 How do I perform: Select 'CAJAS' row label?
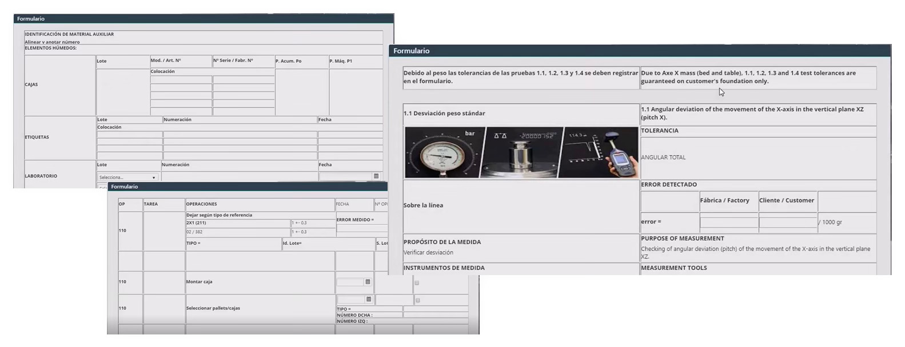(x=31, y=84)
